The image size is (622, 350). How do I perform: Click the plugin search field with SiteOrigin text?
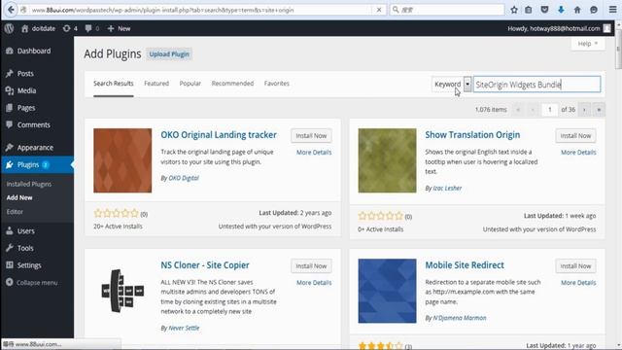click(x=537, y=85)
